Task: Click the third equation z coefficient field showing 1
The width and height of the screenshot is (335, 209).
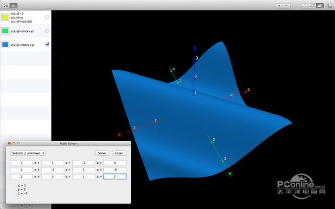Action: (84, 177)
